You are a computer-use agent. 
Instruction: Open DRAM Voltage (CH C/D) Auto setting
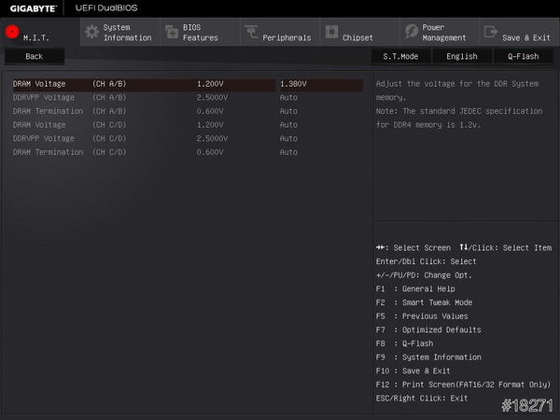(x=289, y=125)
